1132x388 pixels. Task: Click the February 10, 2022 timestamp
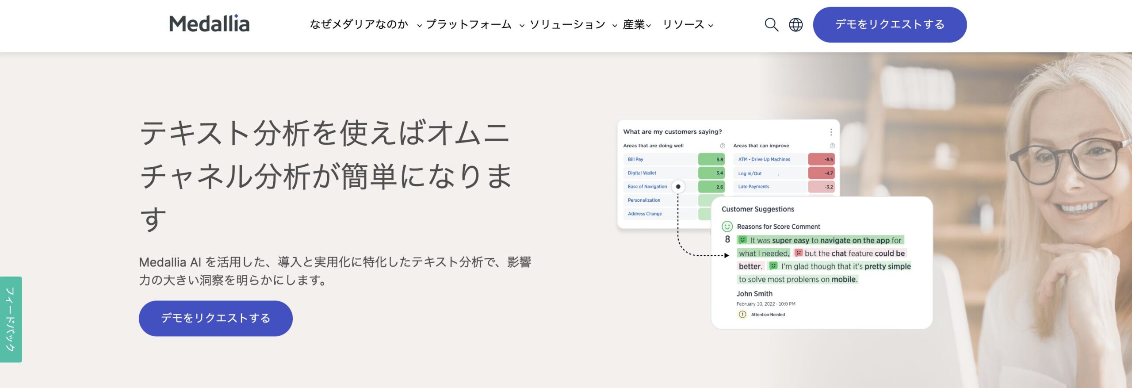point(765,304)
